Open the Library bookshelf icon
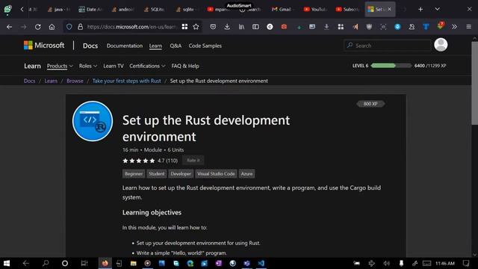The width and height of the screenshot is (478, 269). (x=241, y=27)
